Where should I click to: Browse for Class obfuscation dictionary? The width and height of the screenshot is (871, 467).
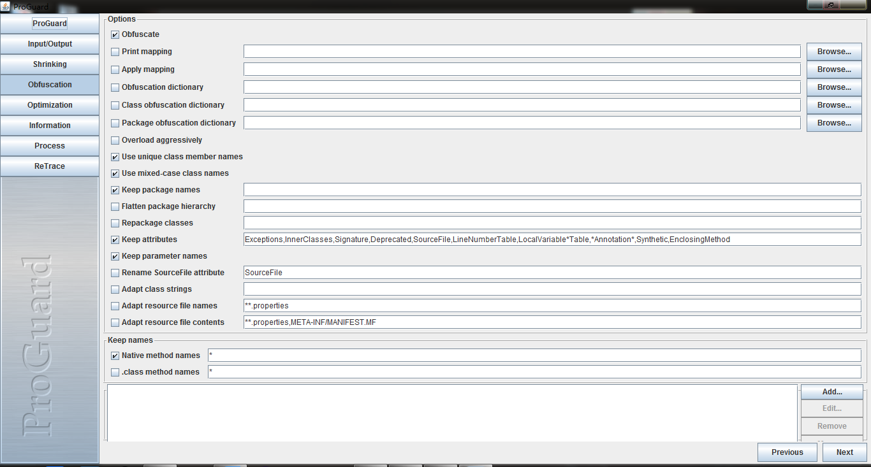pos(834,105)
